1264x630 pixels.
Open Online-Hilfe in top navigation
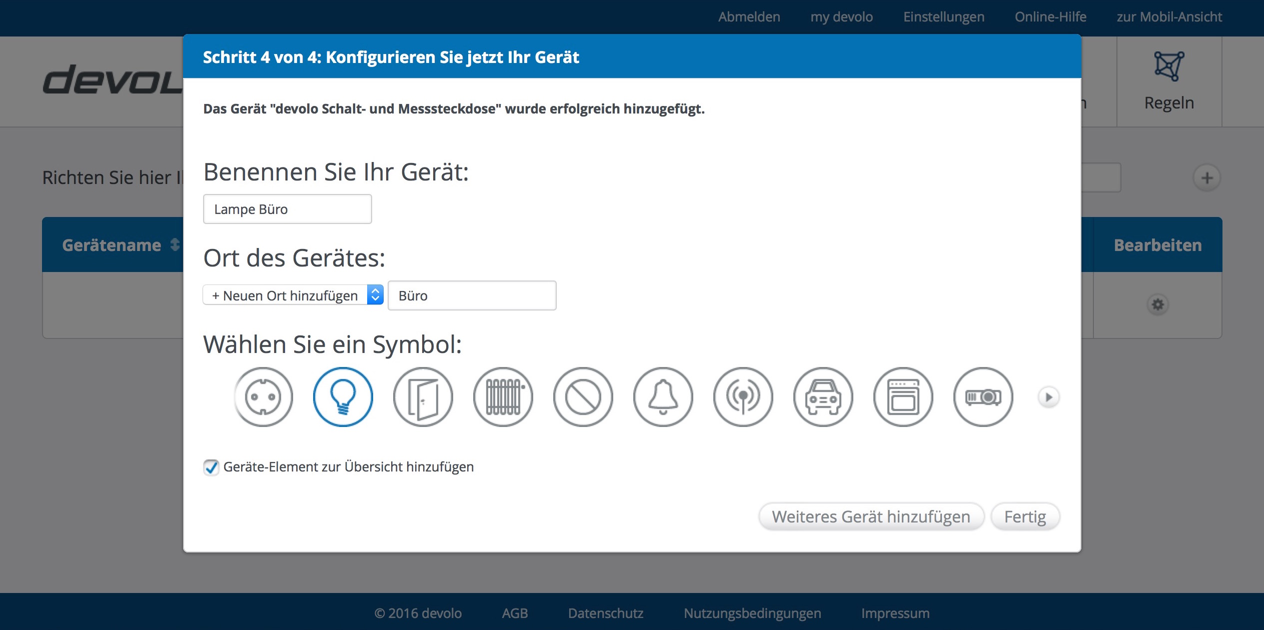tap(1050, 17)
